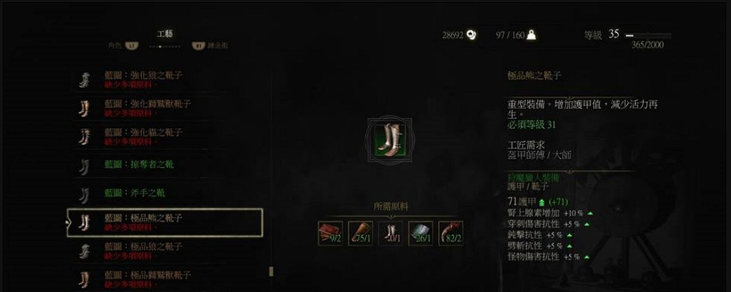731x292 pixels.
Task: Click the silver plate ingredient showing 26/1
Action: point(420,233)
